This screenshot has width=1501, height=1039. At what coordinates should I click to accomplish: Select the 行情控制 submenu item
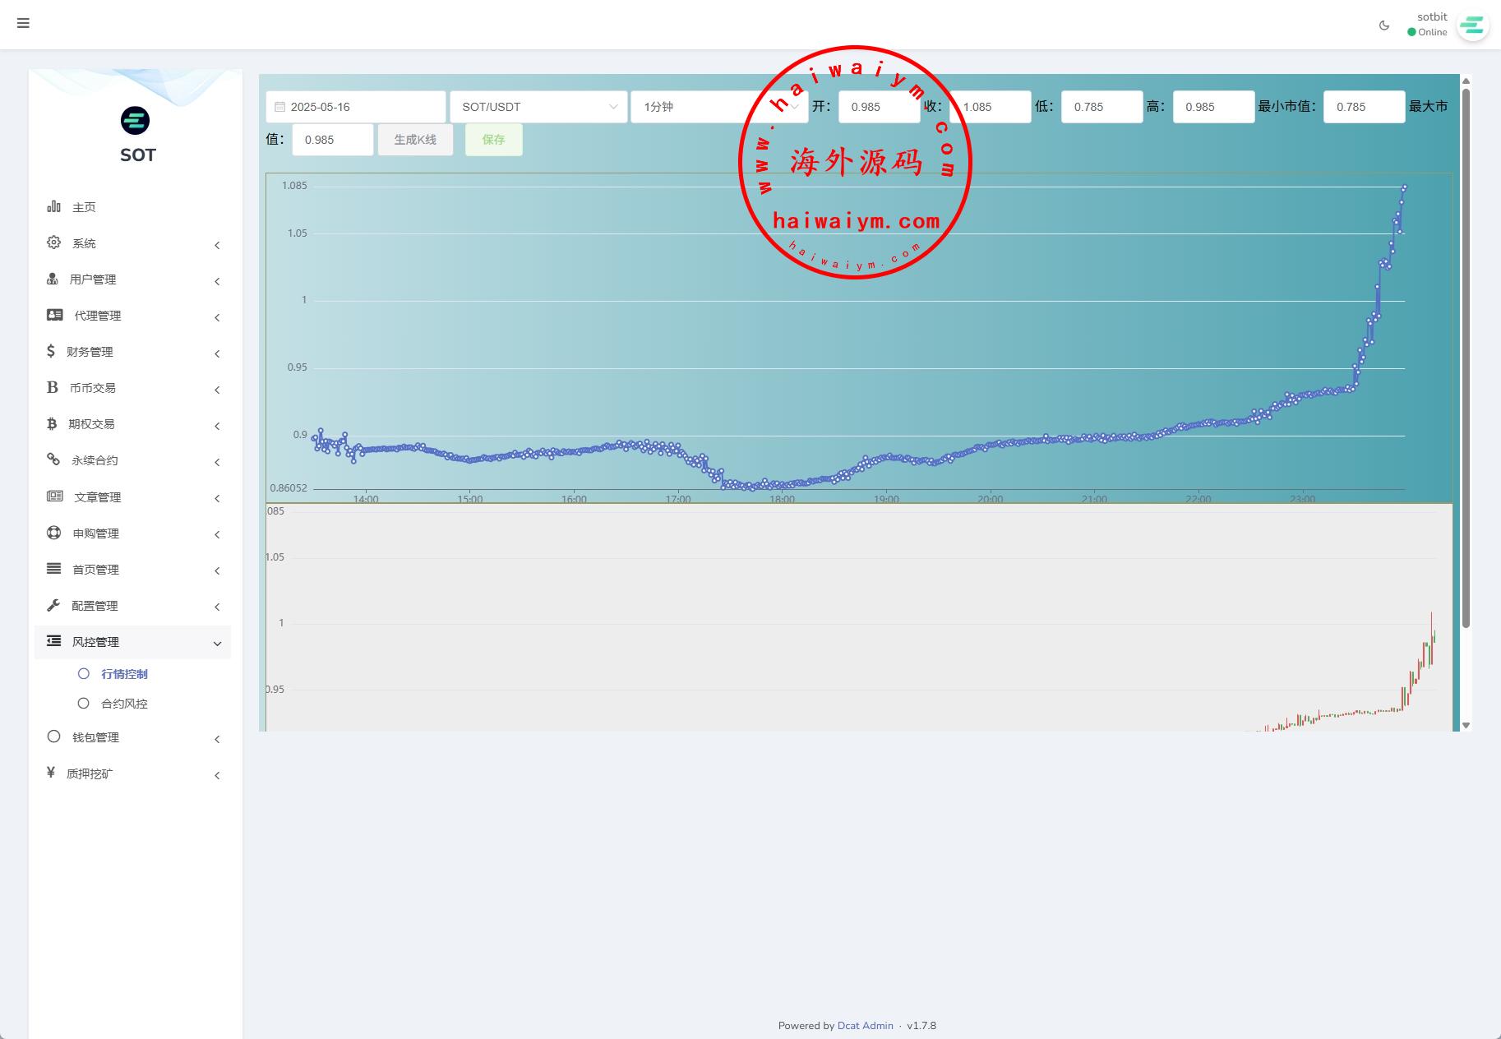tap(124, 674)
